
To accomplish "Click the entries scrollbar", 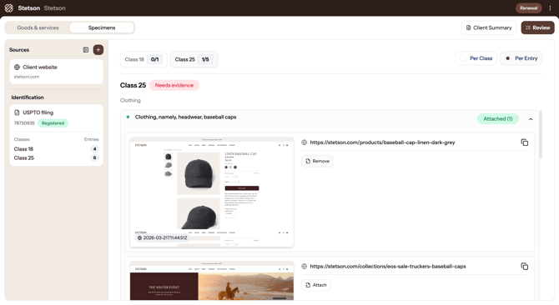I will pyautogui.click(x=541, y=134).
